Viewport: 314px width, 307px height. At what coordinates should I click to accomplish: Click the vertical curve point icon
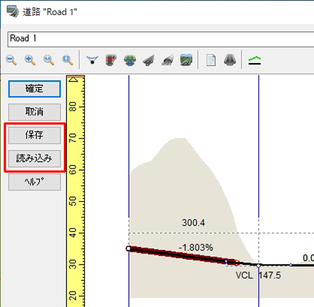tap(92, 60)
